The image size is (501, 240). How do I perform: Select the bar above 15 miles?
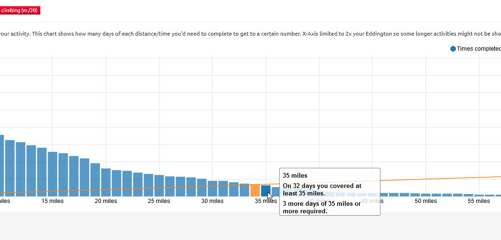click(53, 174)
